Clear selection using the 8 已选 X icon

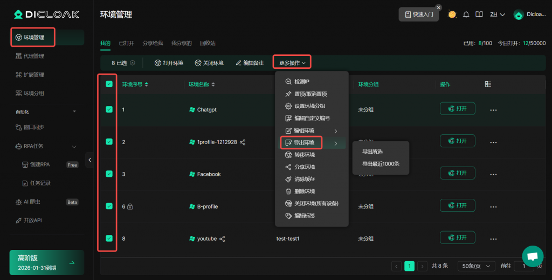133,63
